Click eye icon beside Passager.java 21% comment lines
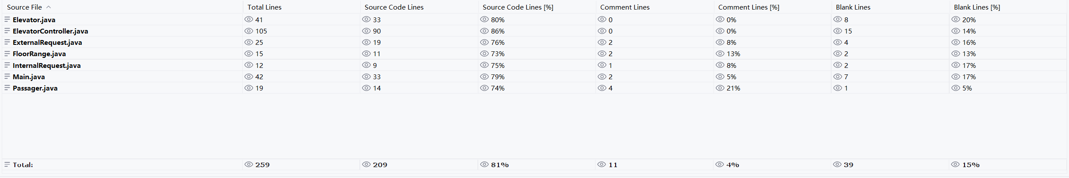 click(x=720, y=87)
